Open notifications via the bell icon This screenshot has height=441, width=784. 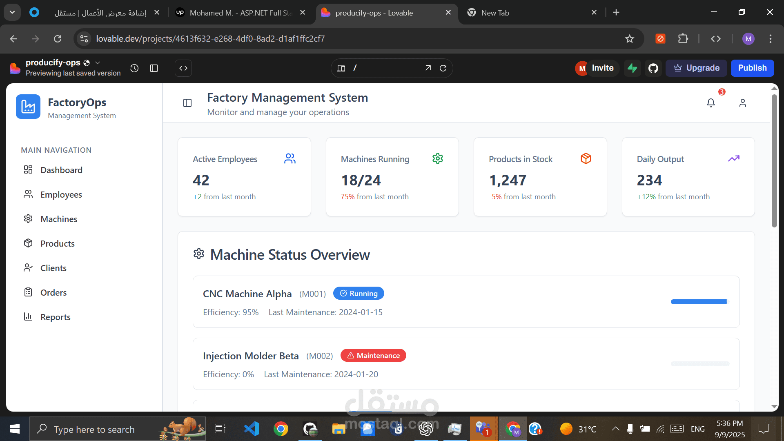pyautogui.click(x=710, y=103)
